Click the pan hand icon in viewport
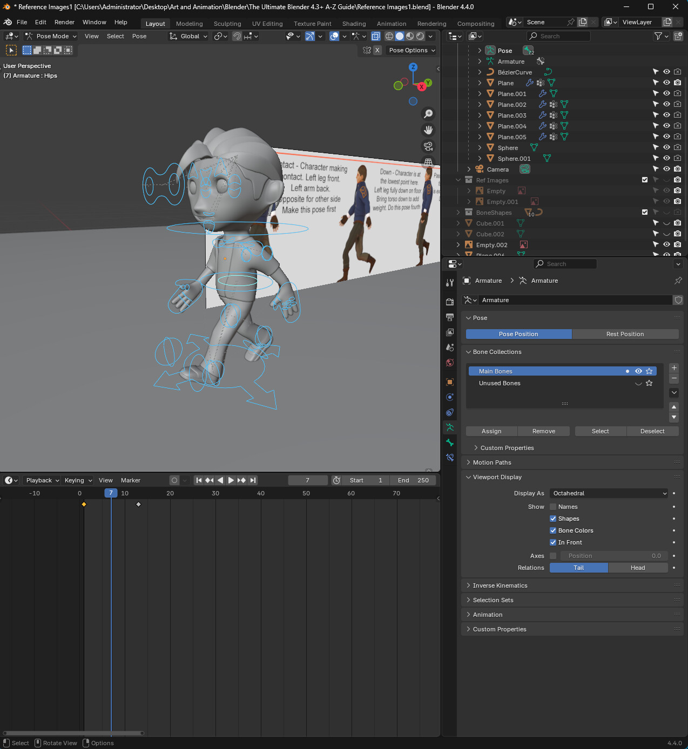The width and height of the screenshot is (688, 749). [x=428, y=130]
